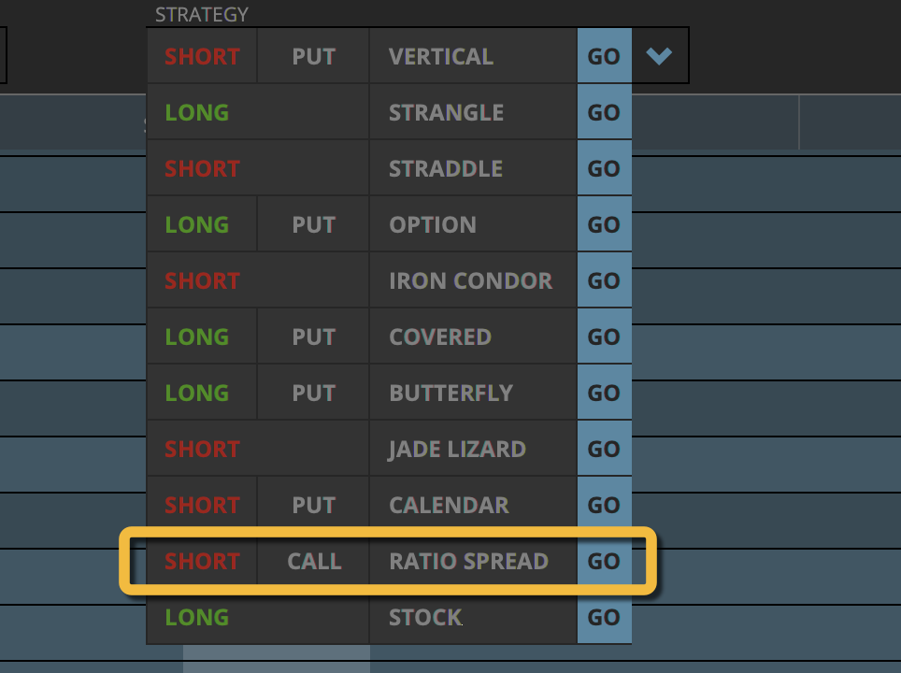This screenshot has height=673, width=901.
Task: Choose the STRANGLE strategy from the list
Action: (x=447, y=112)
